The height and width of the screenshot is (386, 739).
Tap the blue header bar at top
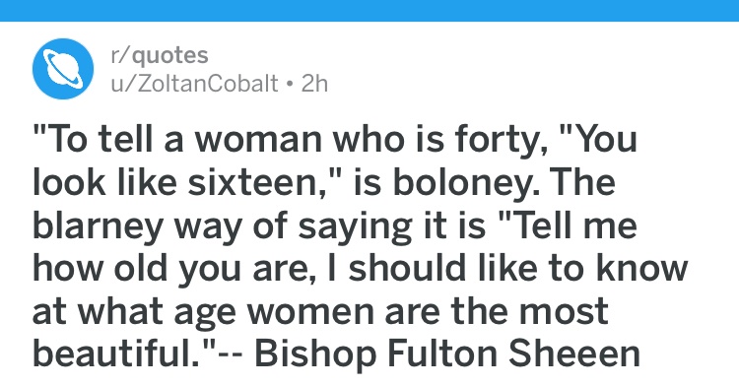(369, 11)
